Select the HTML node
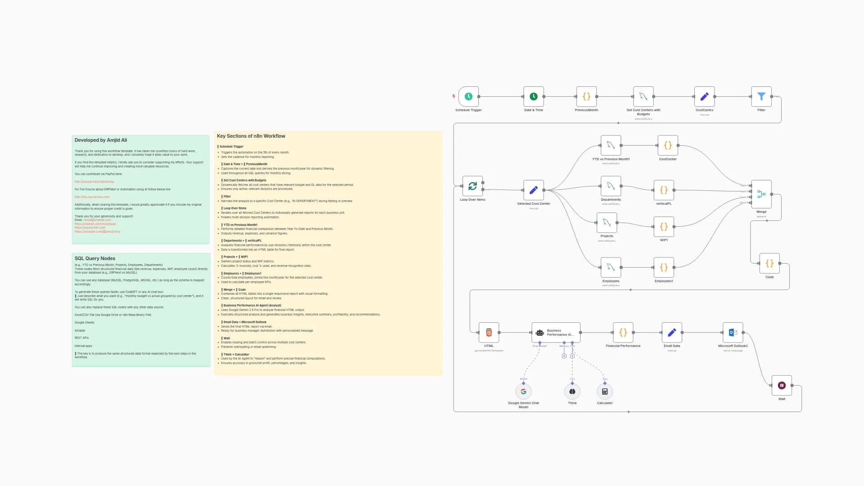Image resolution: width=864 pixels, height=486 pixels. (x=489, y=333)
